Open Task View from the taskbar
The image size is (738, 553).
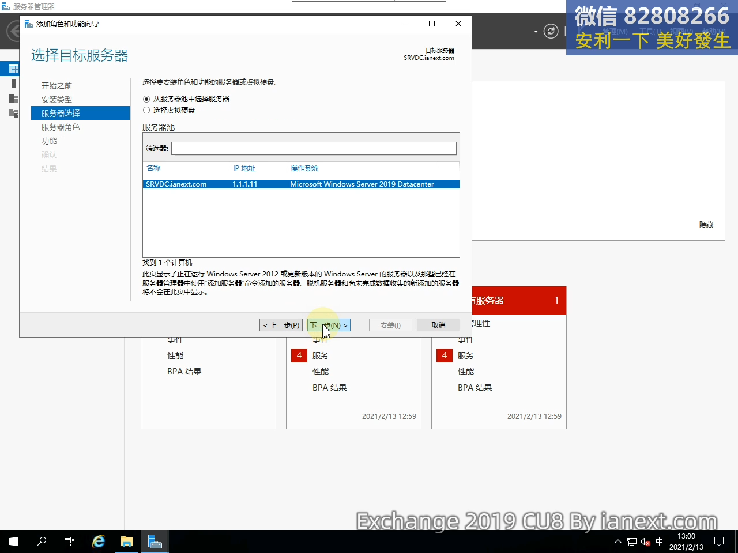69,541
